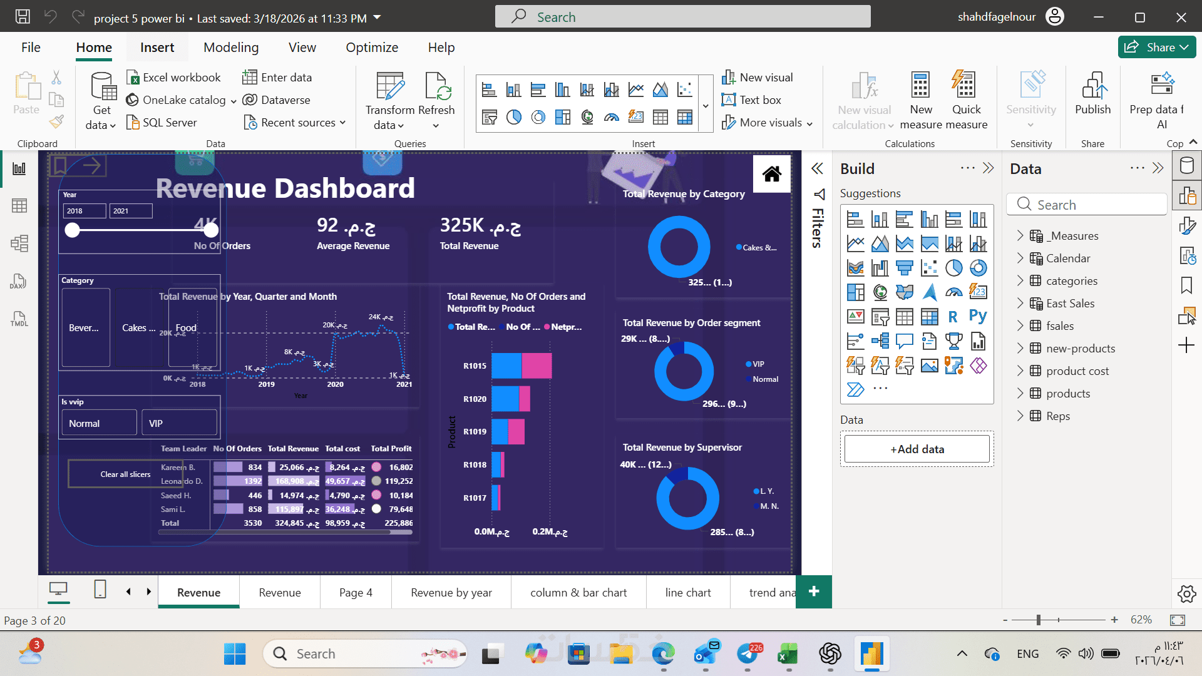Expand the Calendar table in Data pane

(1020, 258)
